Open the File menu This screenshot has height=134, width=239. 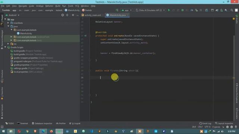pos(3,6)
